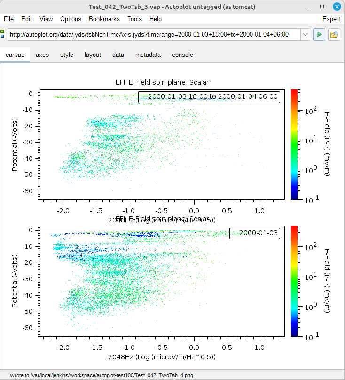Click the Expert mode label
This screenshot has width=345, height=380.
tap(331, 19)
